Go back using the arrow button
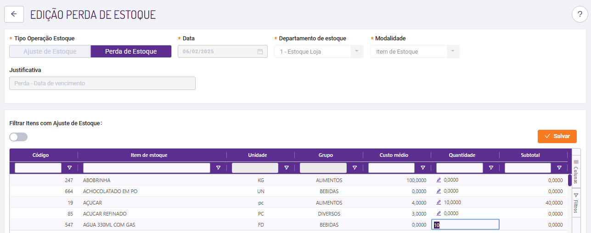The height and width of the screenshot is (233, 591). (14, 14)
